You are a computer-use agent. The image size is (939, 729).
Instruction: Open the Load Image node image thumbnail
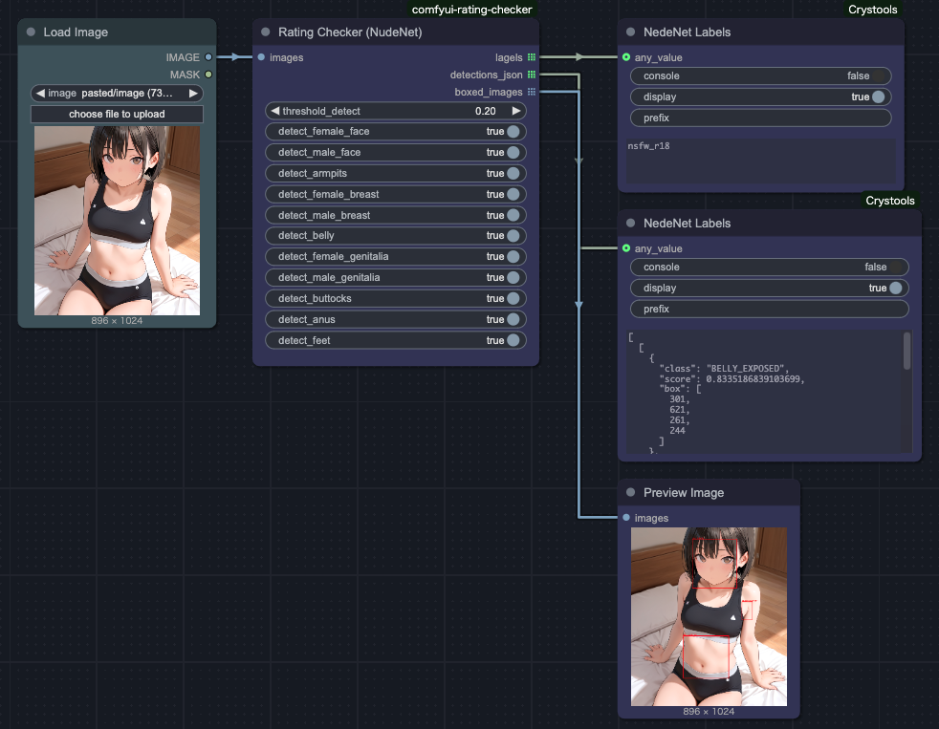pyautogui.click(x=117, y=221)
